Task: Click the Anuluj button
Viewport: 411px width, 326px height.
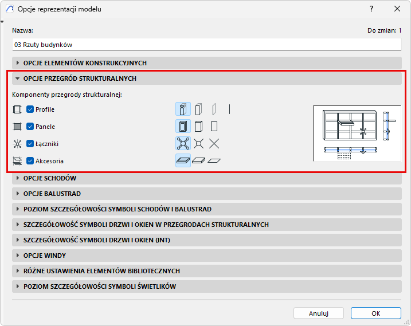Action: (x=319, y=313)
